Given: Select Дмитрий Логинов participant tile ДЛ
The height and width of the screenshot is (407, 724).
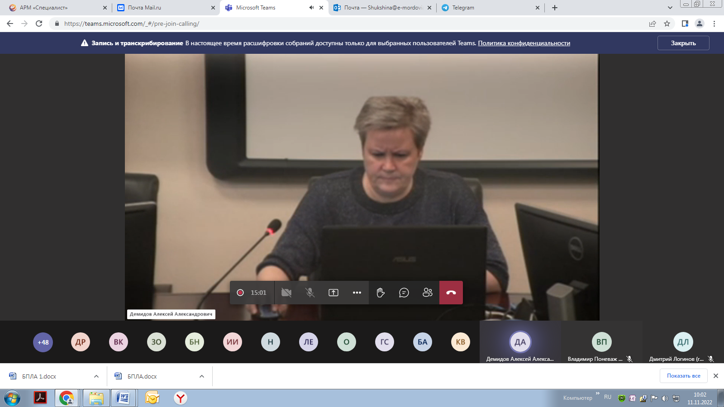Looking at the screenshot, I should [683, 342].
